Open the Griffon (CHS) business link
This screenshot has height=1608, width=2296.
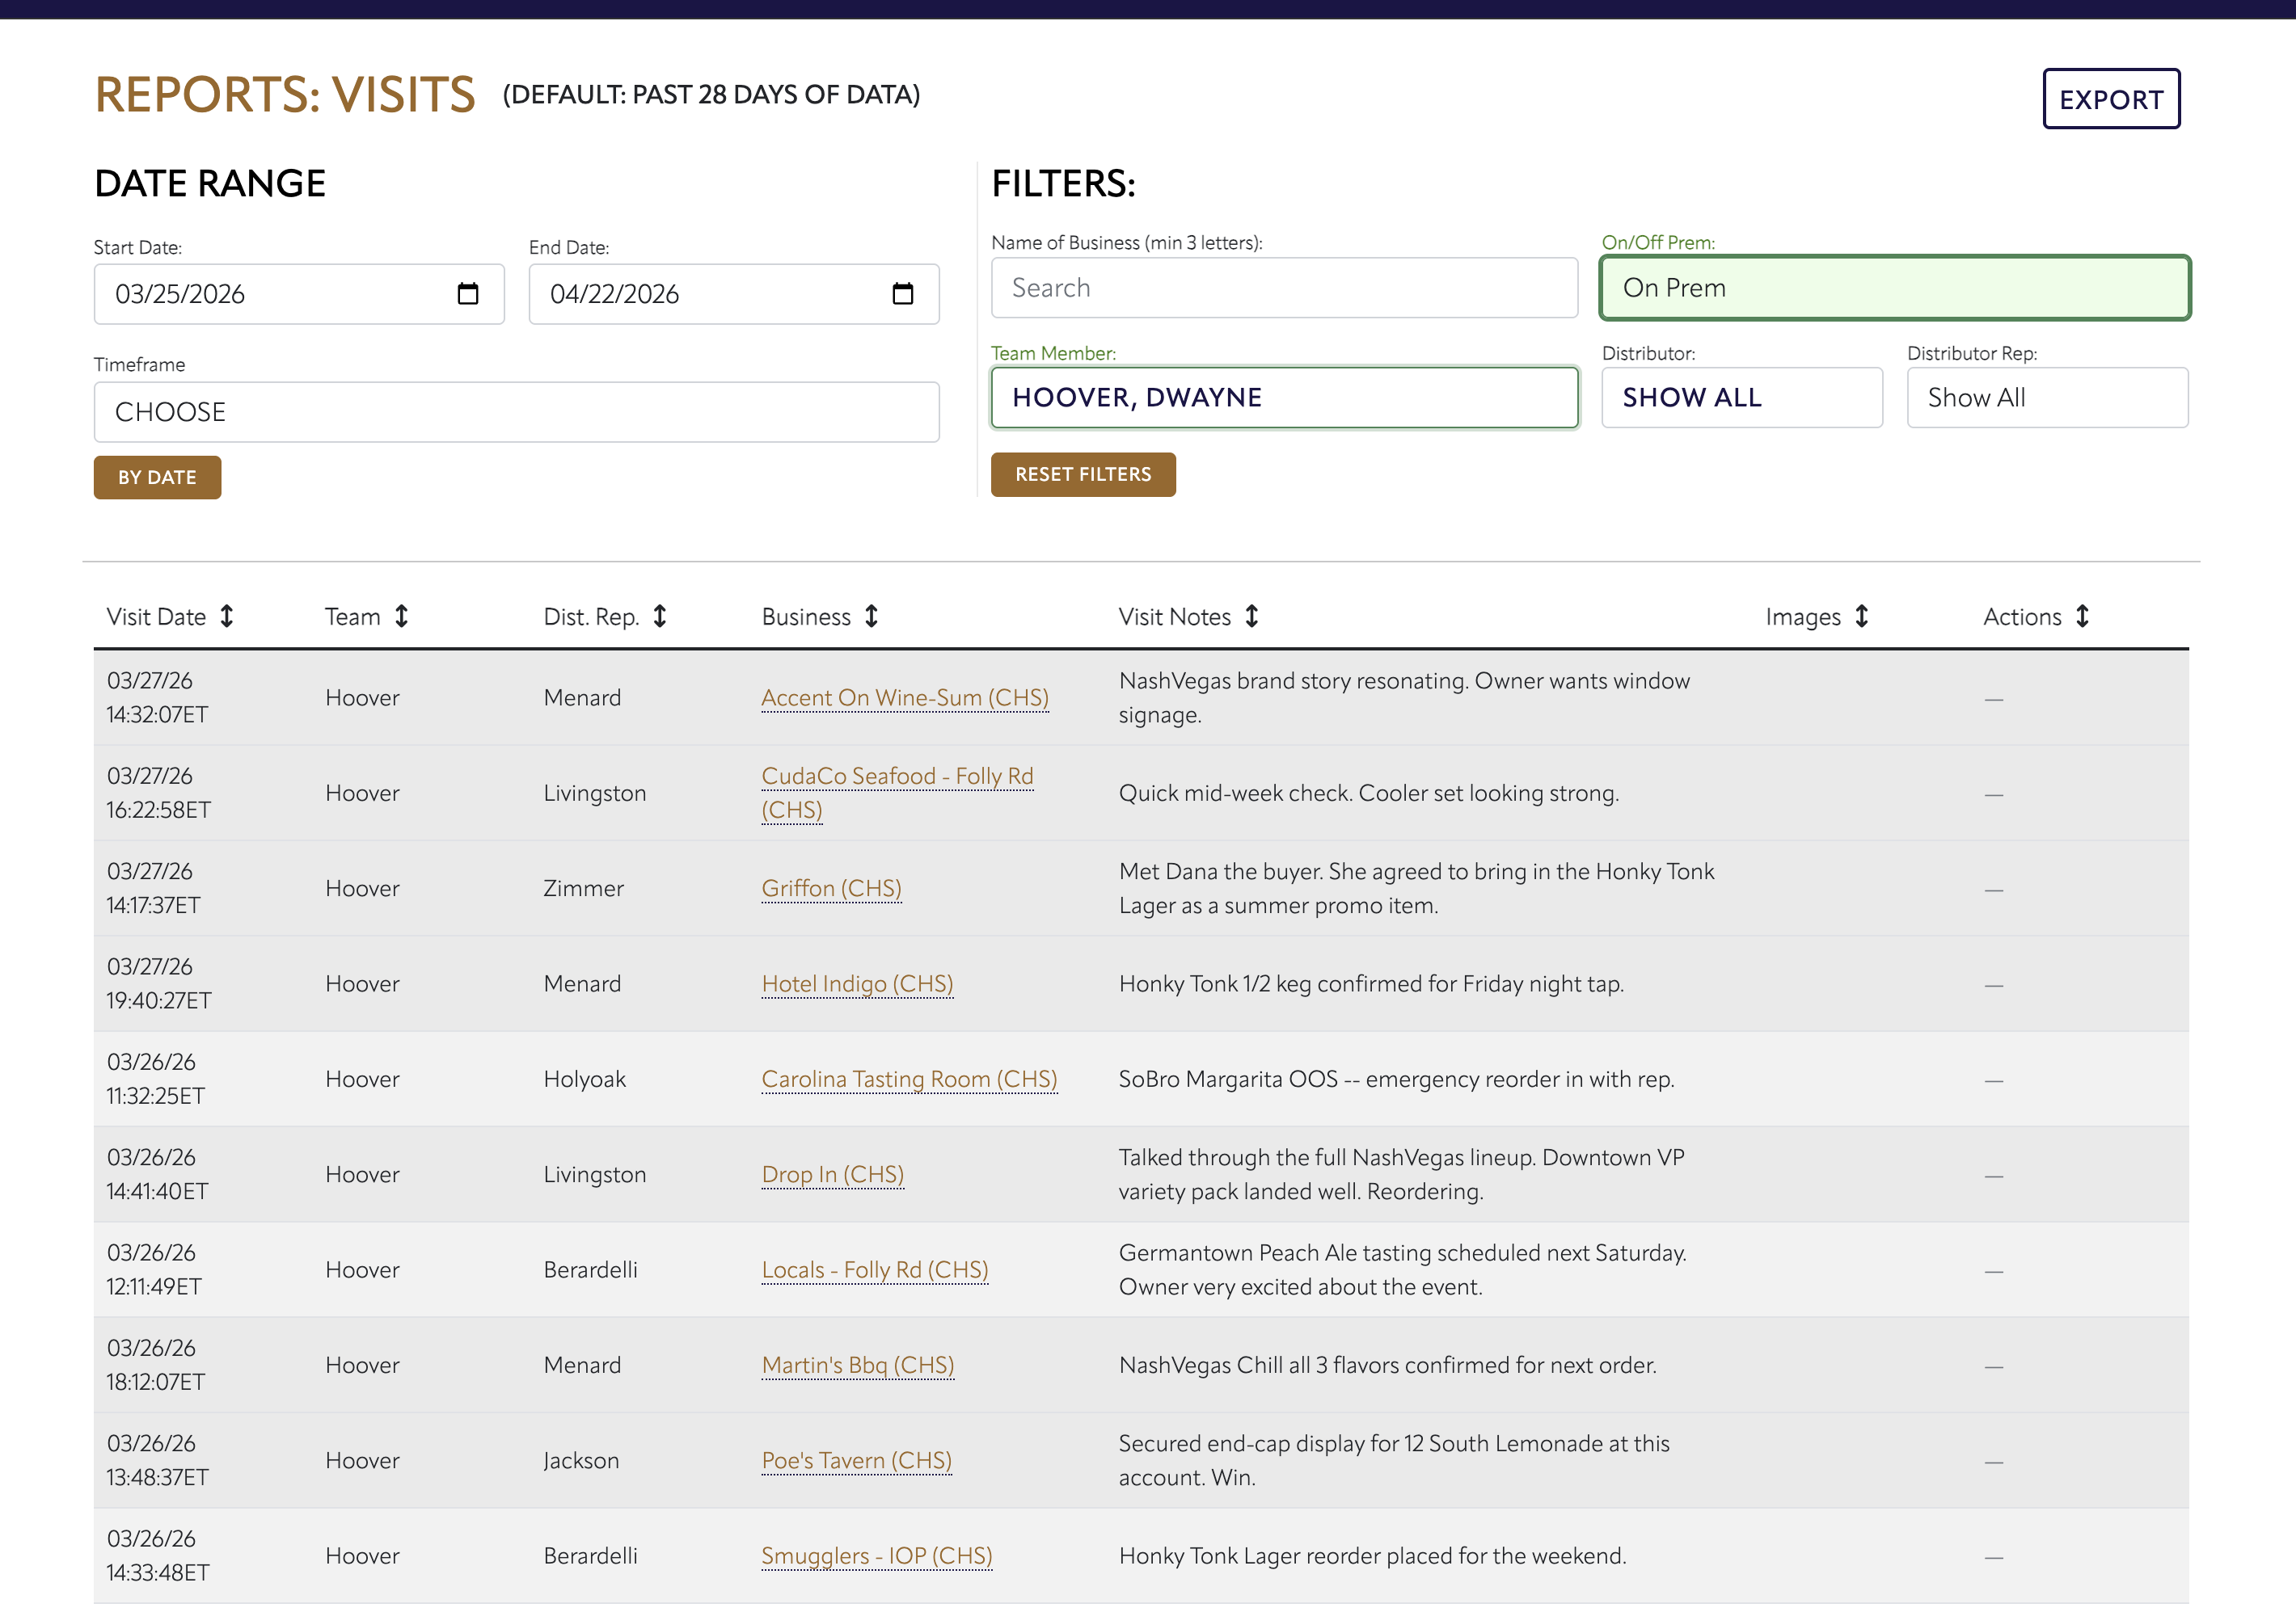831,889
